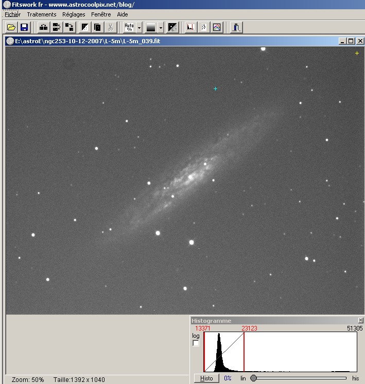Click the two-boxes-with-curved-arrow-above toolbar icon
The width and height of the screenshot is (365, 384).
click(x=43, y=27)
